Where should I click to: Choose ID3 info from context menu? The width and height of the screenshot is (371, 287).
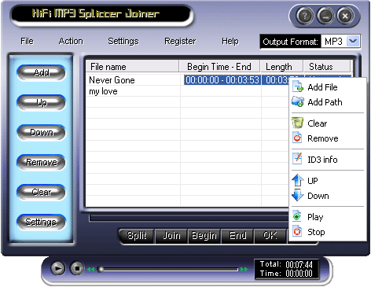[x=328, y=160]
